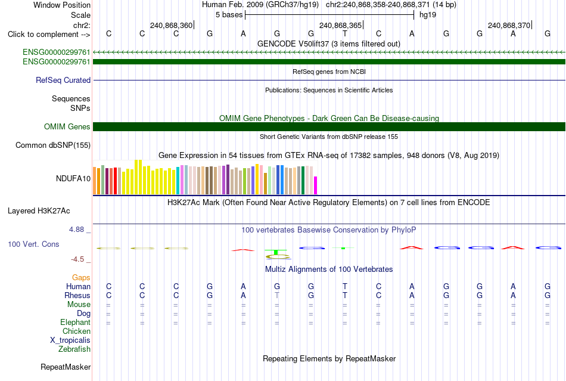Click the 'RefSeq genes from NCBI' track title
This screenshot has height=381, width=566.
point(329,72)
